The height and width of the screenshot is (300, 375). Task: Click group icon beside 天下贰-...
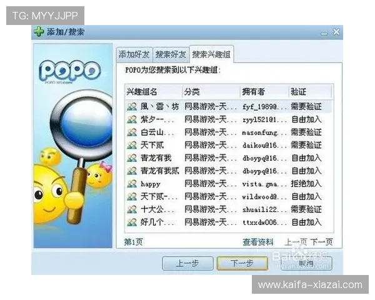[132, 197]
